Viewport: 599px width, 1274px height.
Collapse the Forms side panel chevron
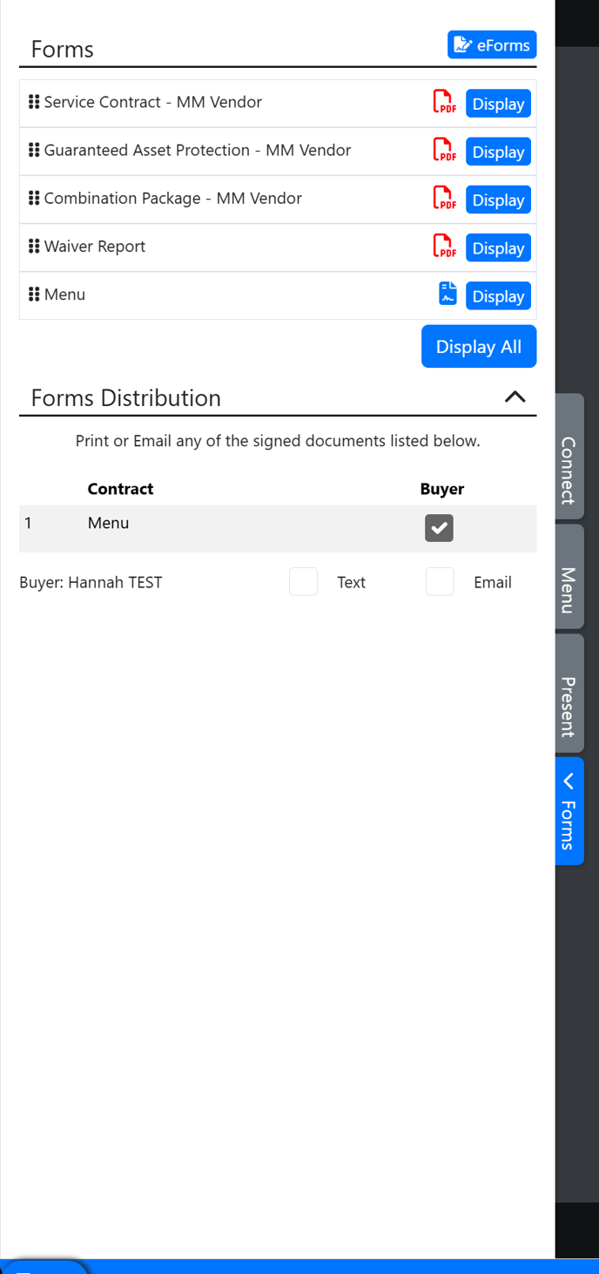pyautogui.click(x=569, y=781)
